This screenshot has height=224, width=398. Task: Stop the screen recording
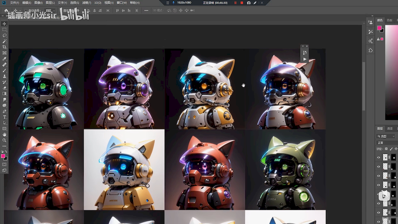[x=242, y=3]
